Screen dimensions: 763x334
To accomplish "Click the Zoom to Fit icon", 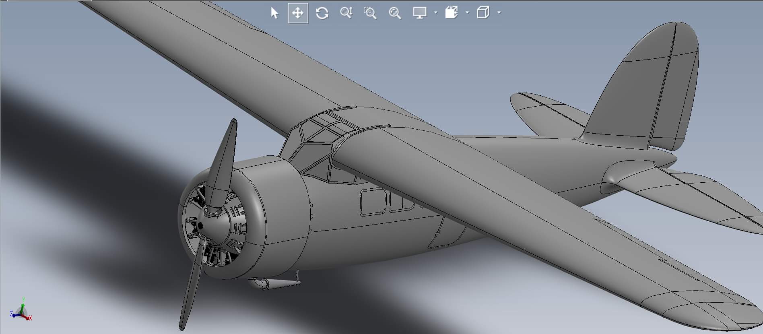I will coord(395,13).
